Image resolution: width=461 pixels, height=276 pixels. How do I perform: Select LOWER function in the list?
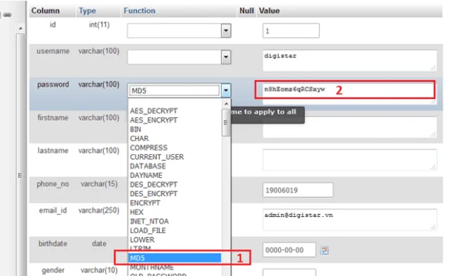tap(142, 240)
